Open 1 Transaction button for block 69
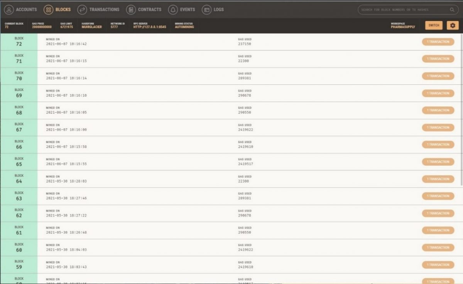This screenshot has height=284, width=463. tap(438, 93)
